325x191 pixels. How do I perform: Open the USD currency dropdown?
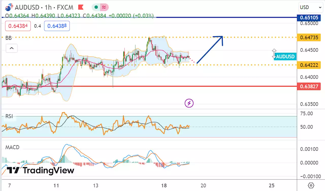311,7
